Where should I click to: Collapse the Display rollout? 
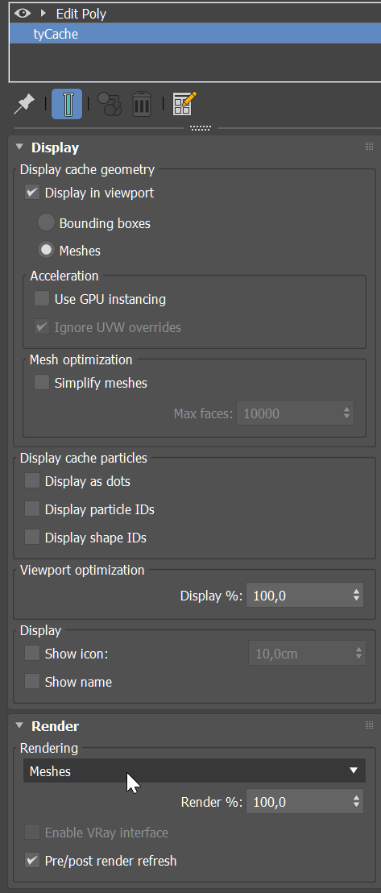pos(19,147)
